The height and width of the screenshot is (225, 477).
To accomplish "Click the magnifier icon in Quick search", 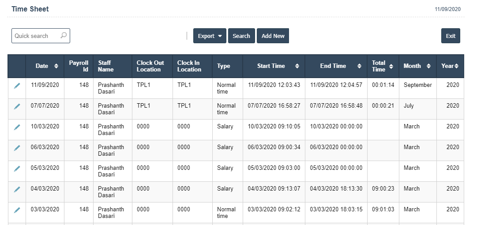I will pyautogui.click(x=64, y=36).
